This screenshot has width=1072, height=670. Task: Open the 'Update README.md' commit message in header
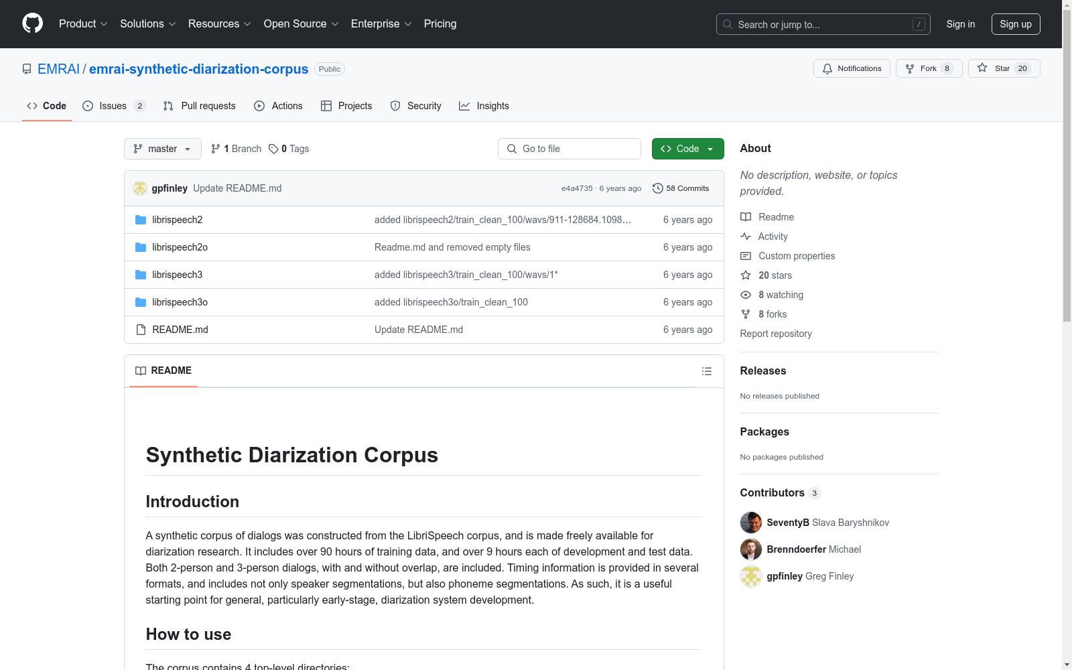(x=237, y=188)
